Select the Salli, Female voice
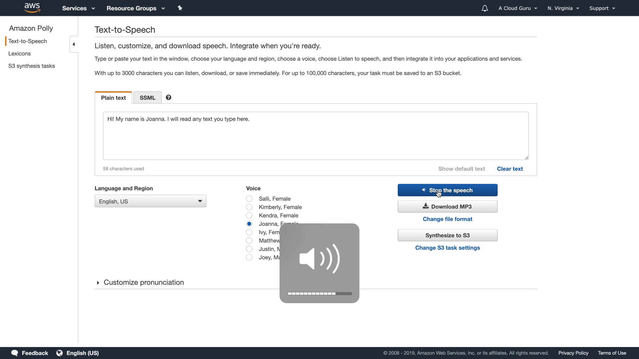The height and width of the screenshot is (359, 639). (249, 199)
